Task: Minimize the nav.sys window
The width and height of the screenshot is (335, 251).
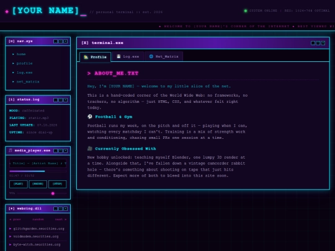Action: click(56, 41)
